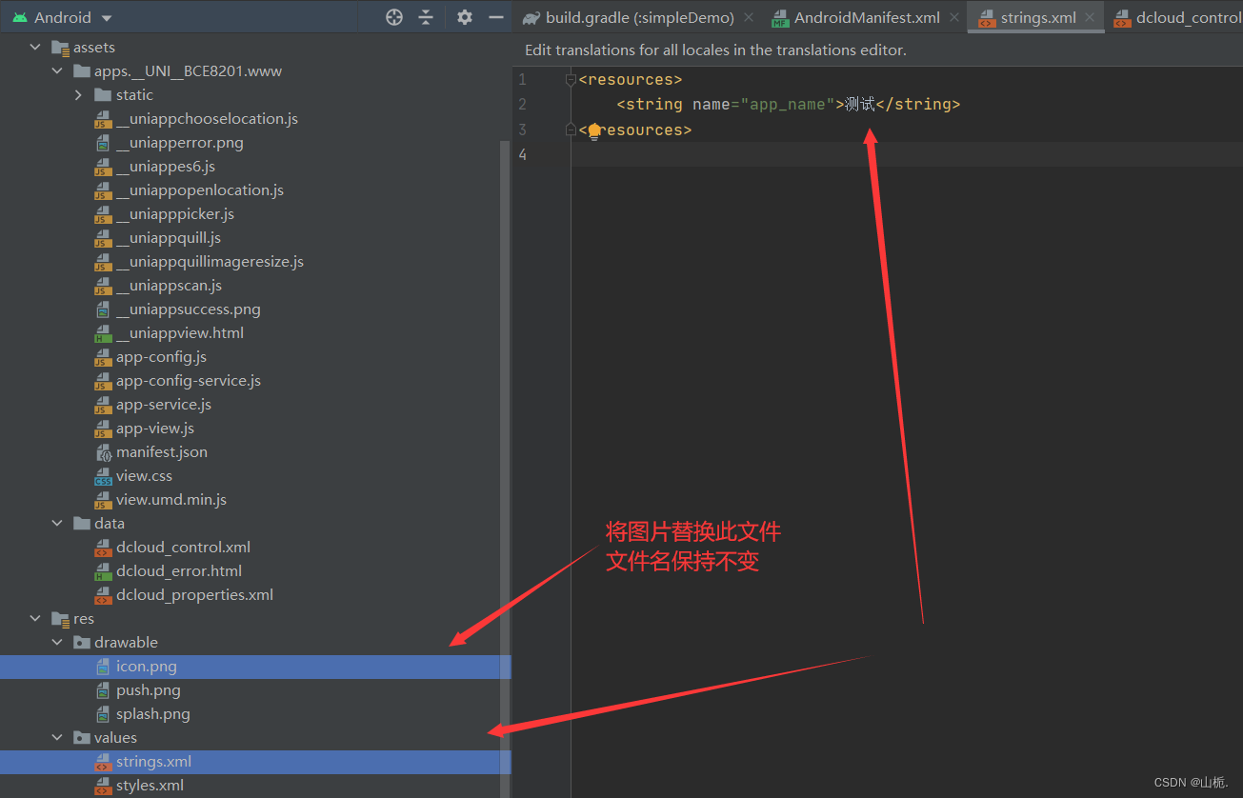1243x798 pixels.
Task: Select app-config.js file
Action: tap(161, 356)
